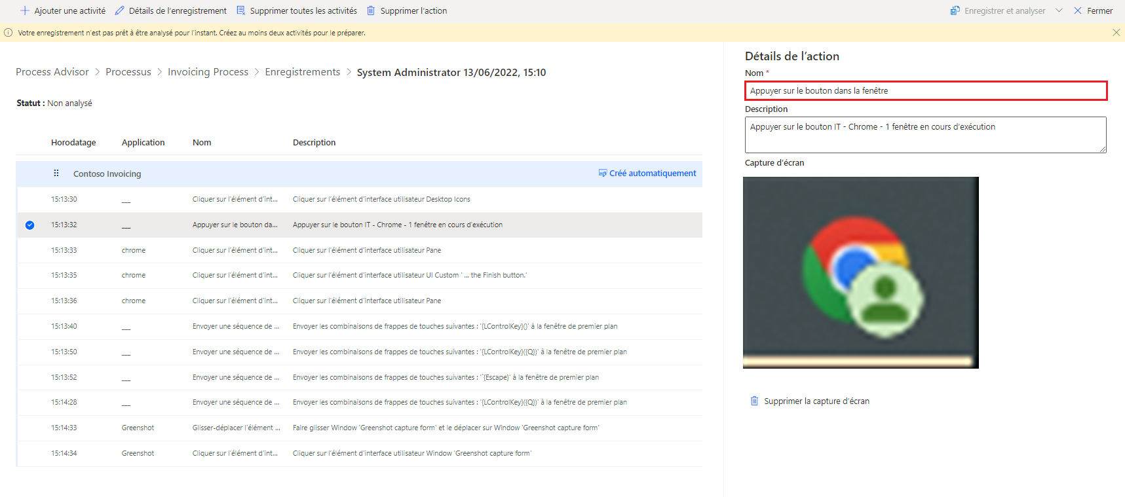Uncheck the selected 15:13:32 row checkbox
Viewport: 1125px width, 497px height.
coord(29,225)
